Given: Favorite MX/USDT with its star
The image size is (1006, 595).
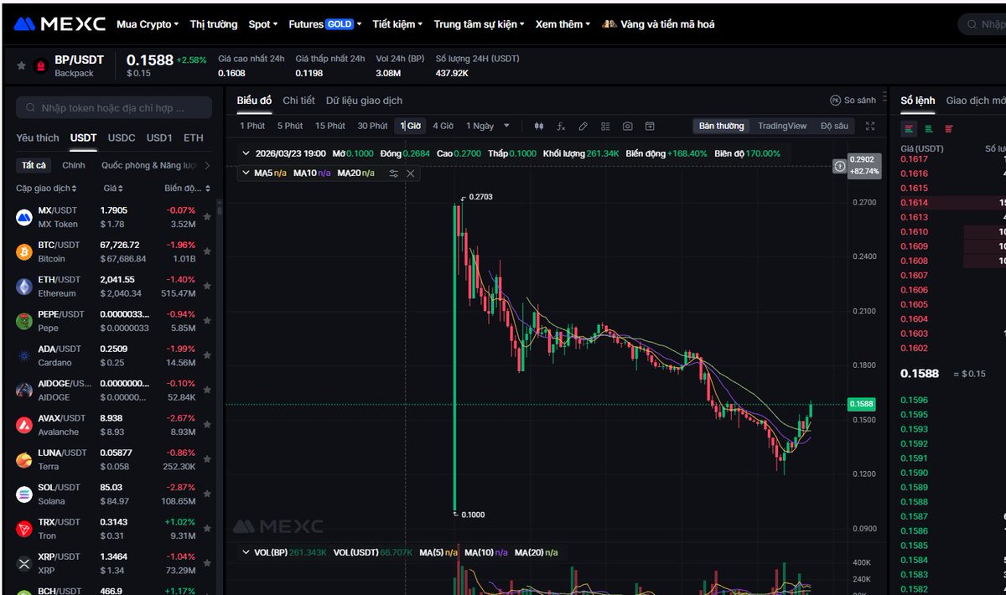Looking at the screenshot, I should pos(207,217).
